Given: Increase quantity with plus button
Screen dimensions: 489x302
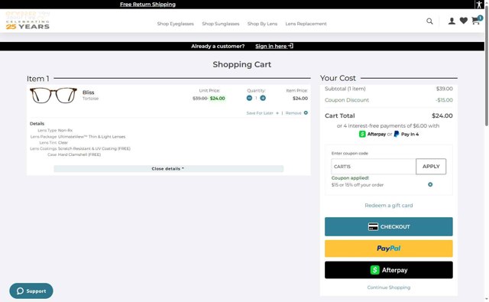Looking at the screenshot, I should coord(263,98).
